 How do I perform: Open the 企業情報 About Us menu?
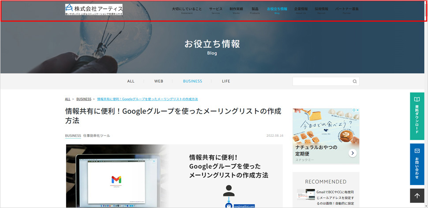point(301,10)
